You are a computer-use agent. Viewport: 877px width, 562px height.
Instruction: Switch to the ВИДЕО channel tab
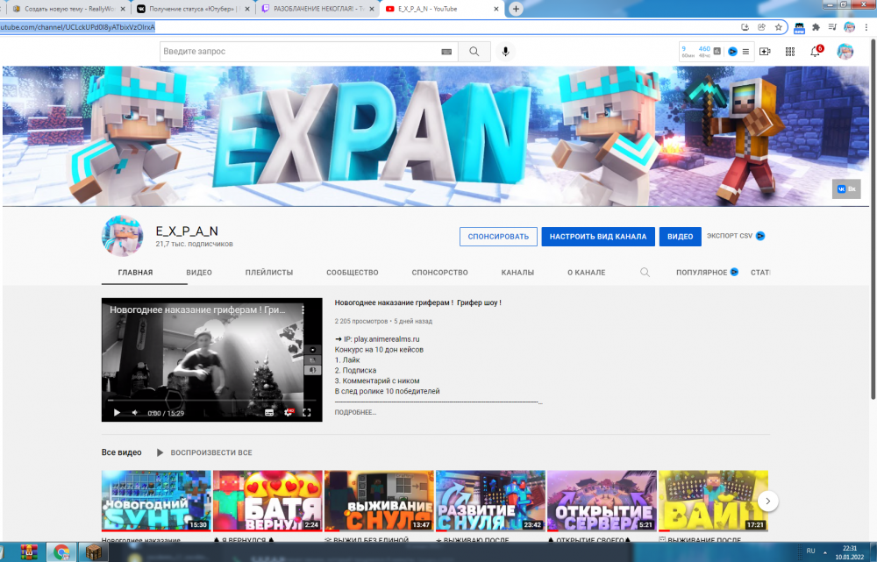point(199,273)
